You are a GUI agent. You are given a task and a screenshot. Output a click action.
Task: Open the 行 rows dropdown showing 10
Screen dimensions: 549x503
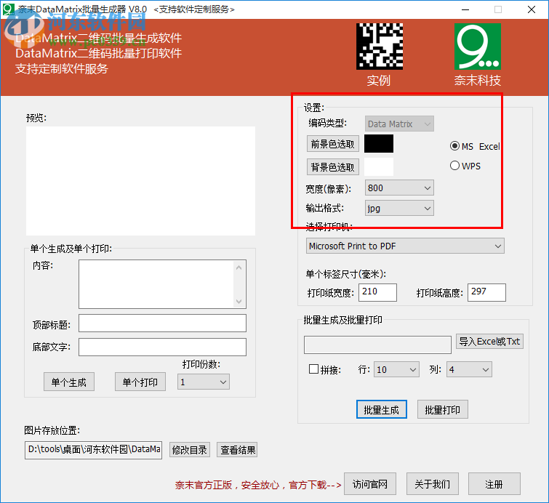point(396,369)
